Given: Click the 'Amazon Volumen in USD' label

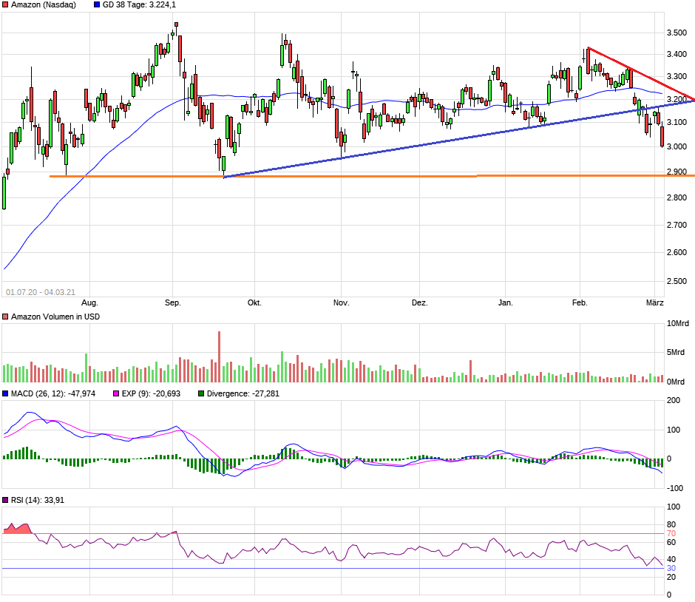Looking at the screenshot, I should (55, 317).
